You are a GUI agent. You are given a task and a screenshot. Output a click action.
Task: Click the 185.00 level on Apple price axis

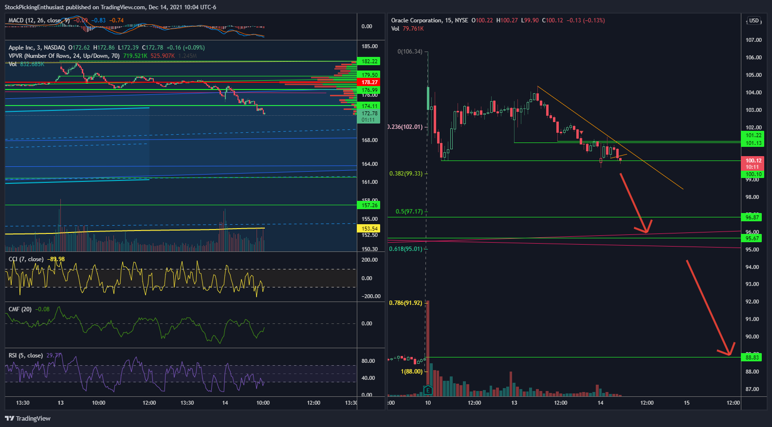point(369,46)
